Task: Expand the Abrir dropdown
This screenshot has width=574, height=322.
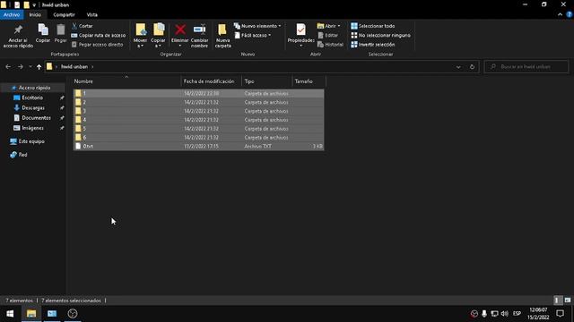Action: click(x=329, y=26)
